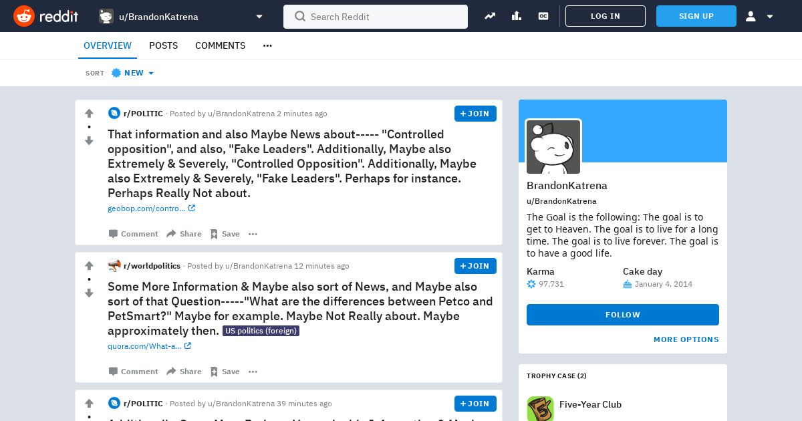802x421 pixels.
Task: Switch to the COMMENTS tab
Action: 220,45
